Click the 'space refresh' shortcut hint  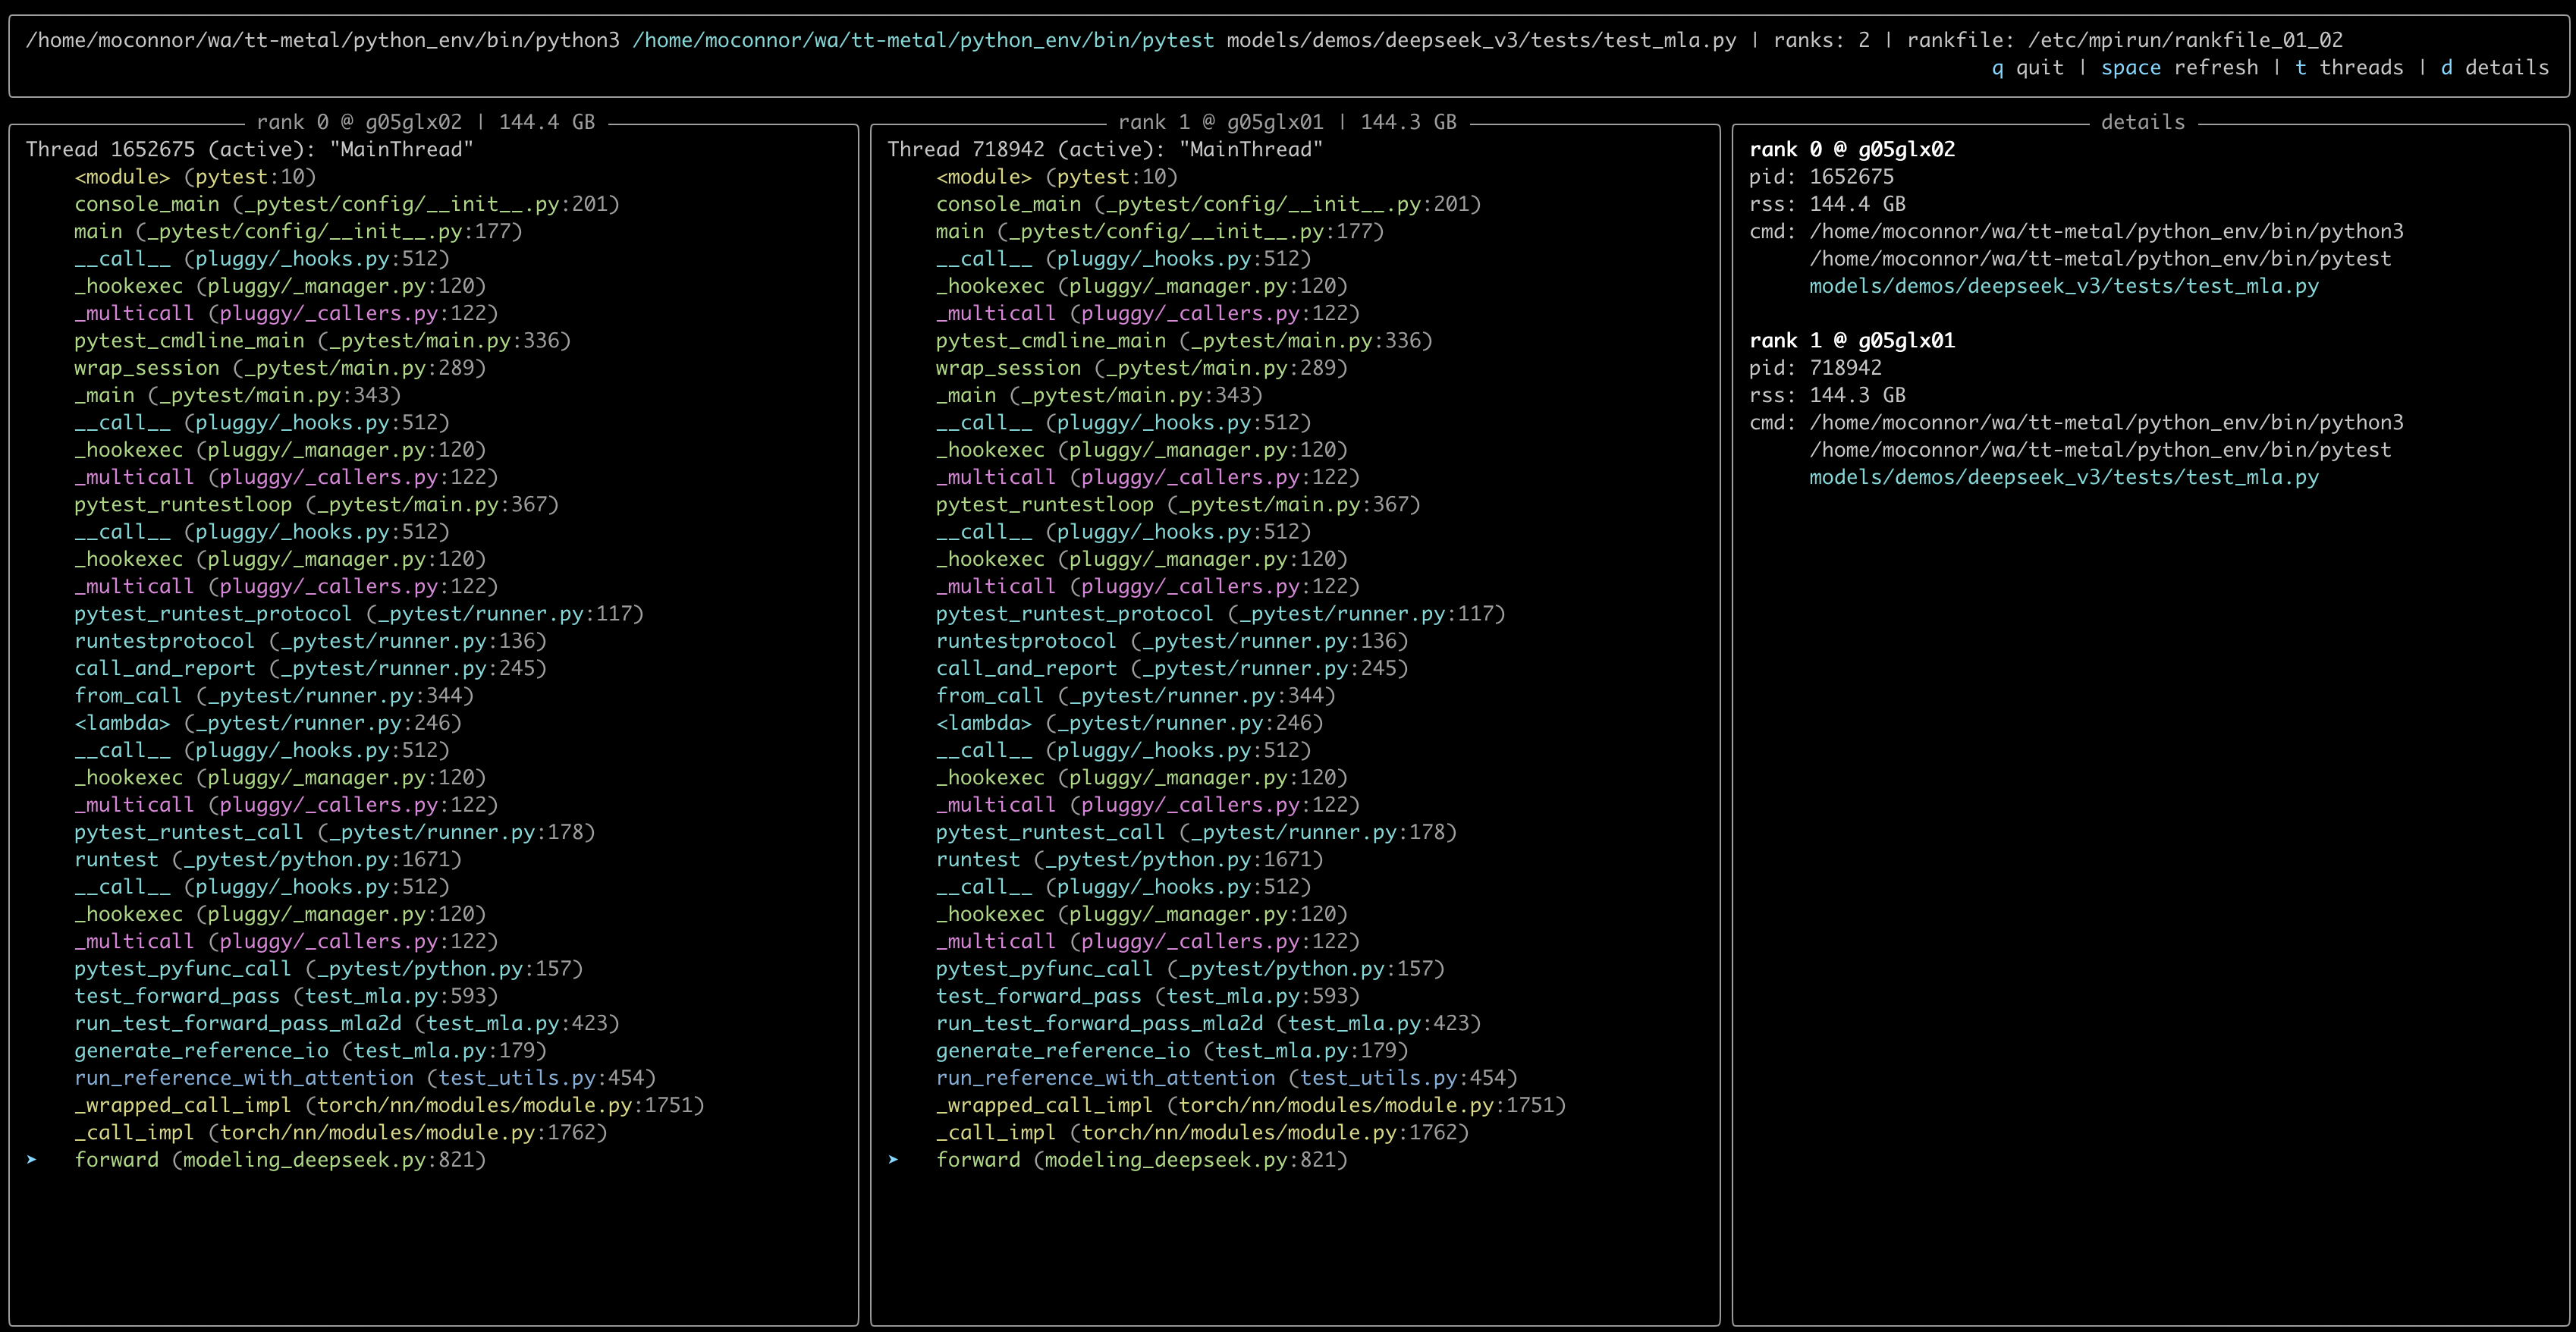2180,68
